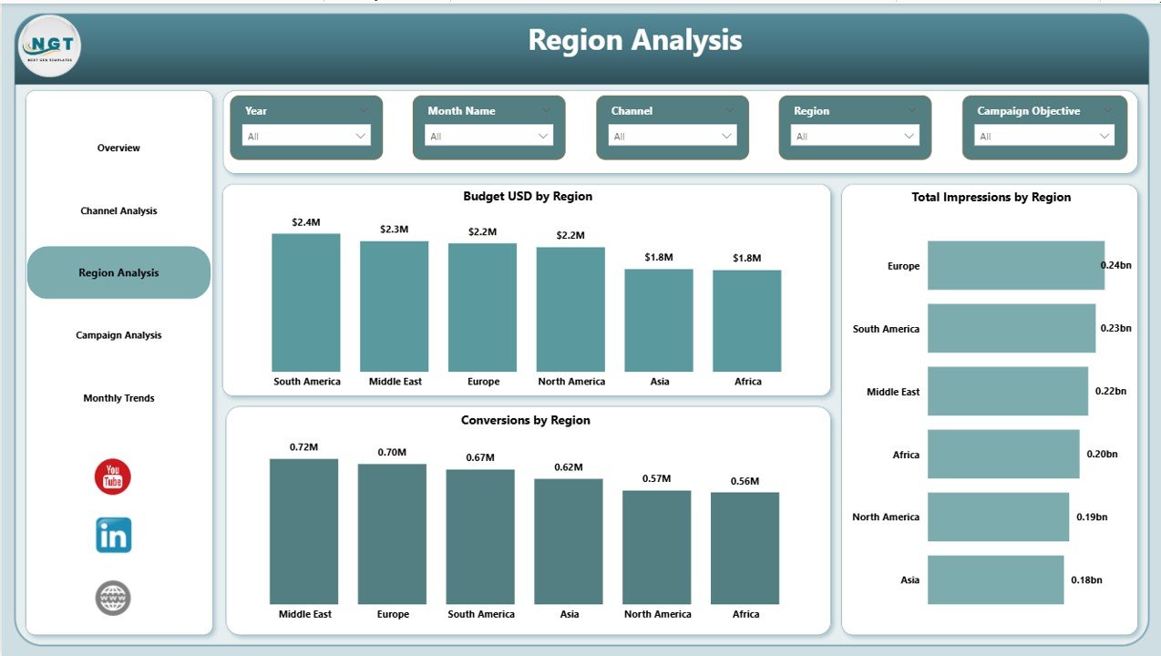Image resolution: width=1161 pixels, height=656 pixels.
Task: Open the Campaign Analysis page
Action: [x=118, y=335]
